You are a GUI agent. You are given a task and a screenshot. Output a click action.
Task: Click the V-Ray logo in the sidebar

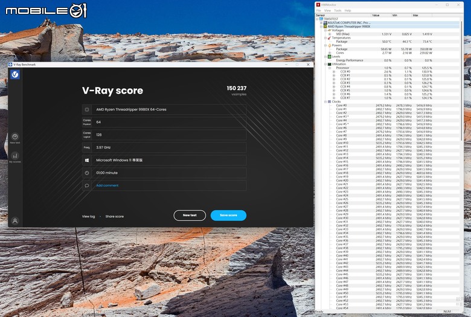click(x=15, y=74)
